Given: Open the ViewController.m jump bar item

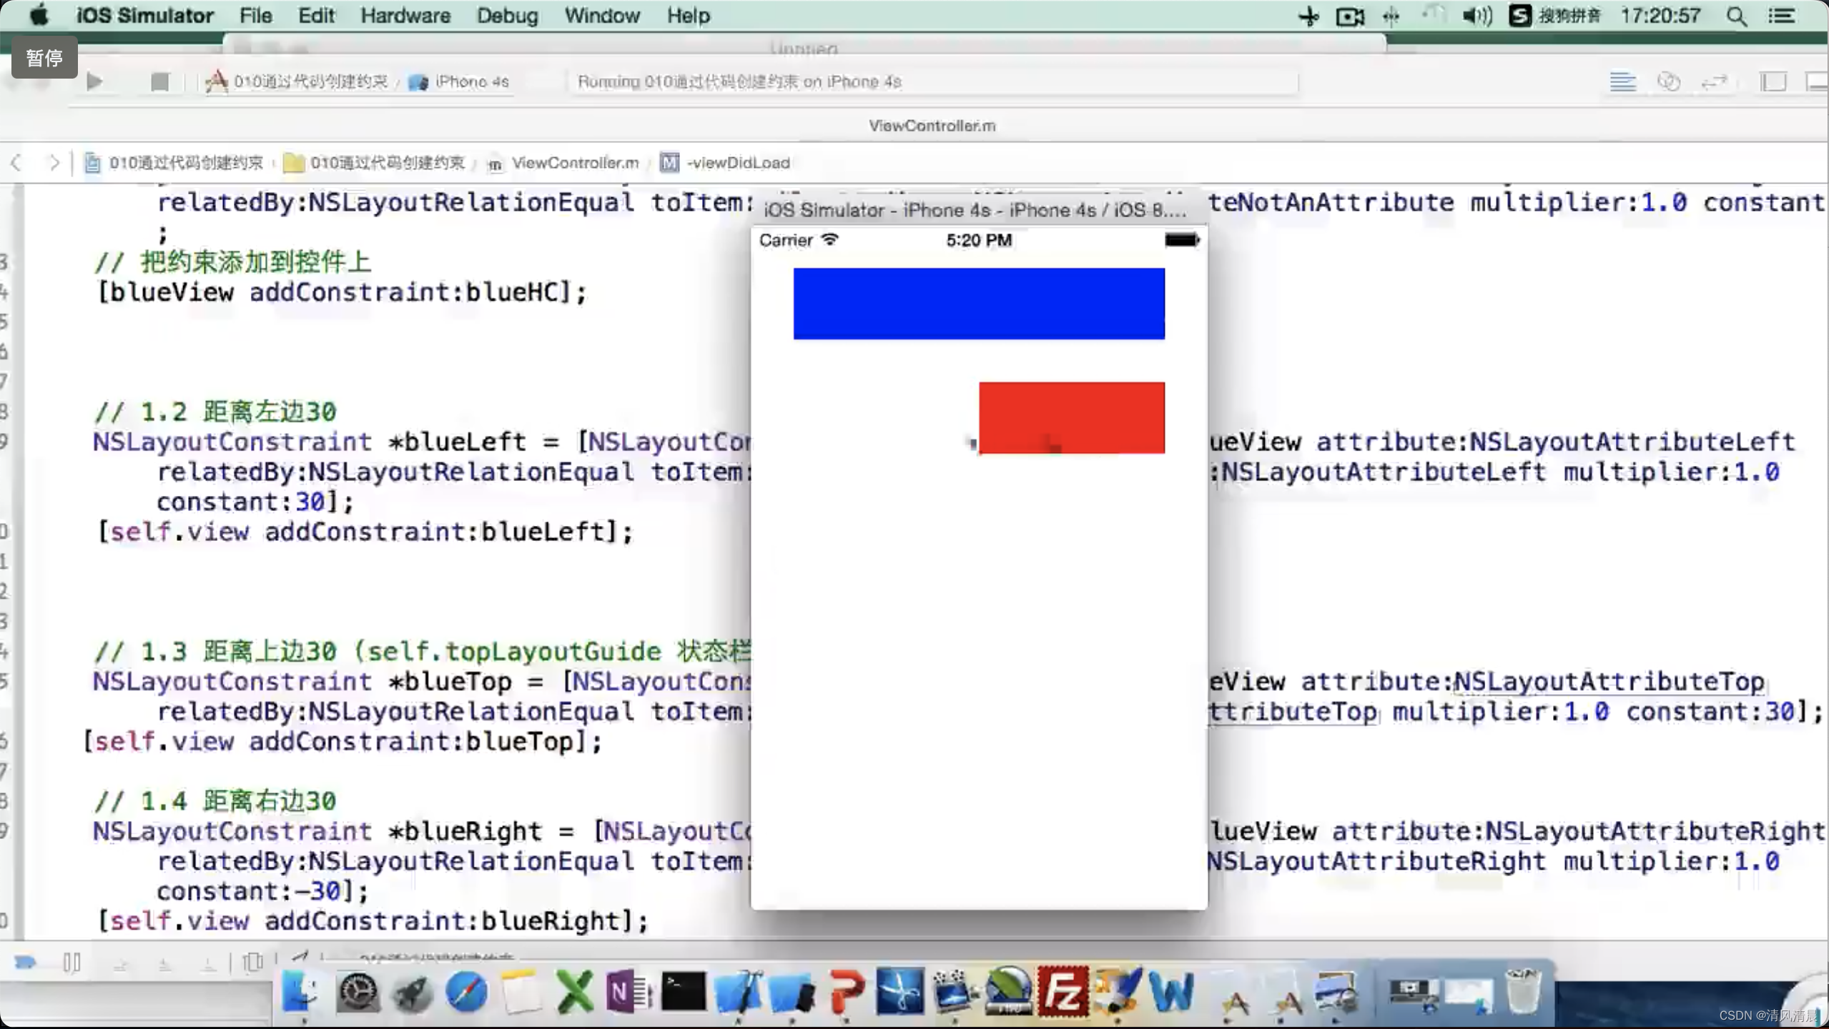Looking at the screenshot, I should pyautogui.click(x=574, y=163).
